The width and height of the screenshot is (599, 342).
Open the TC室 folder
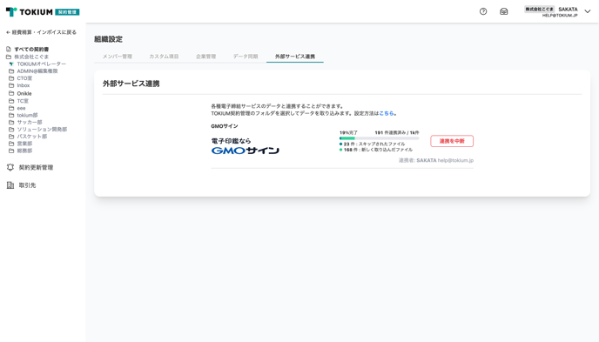[23, 101]
